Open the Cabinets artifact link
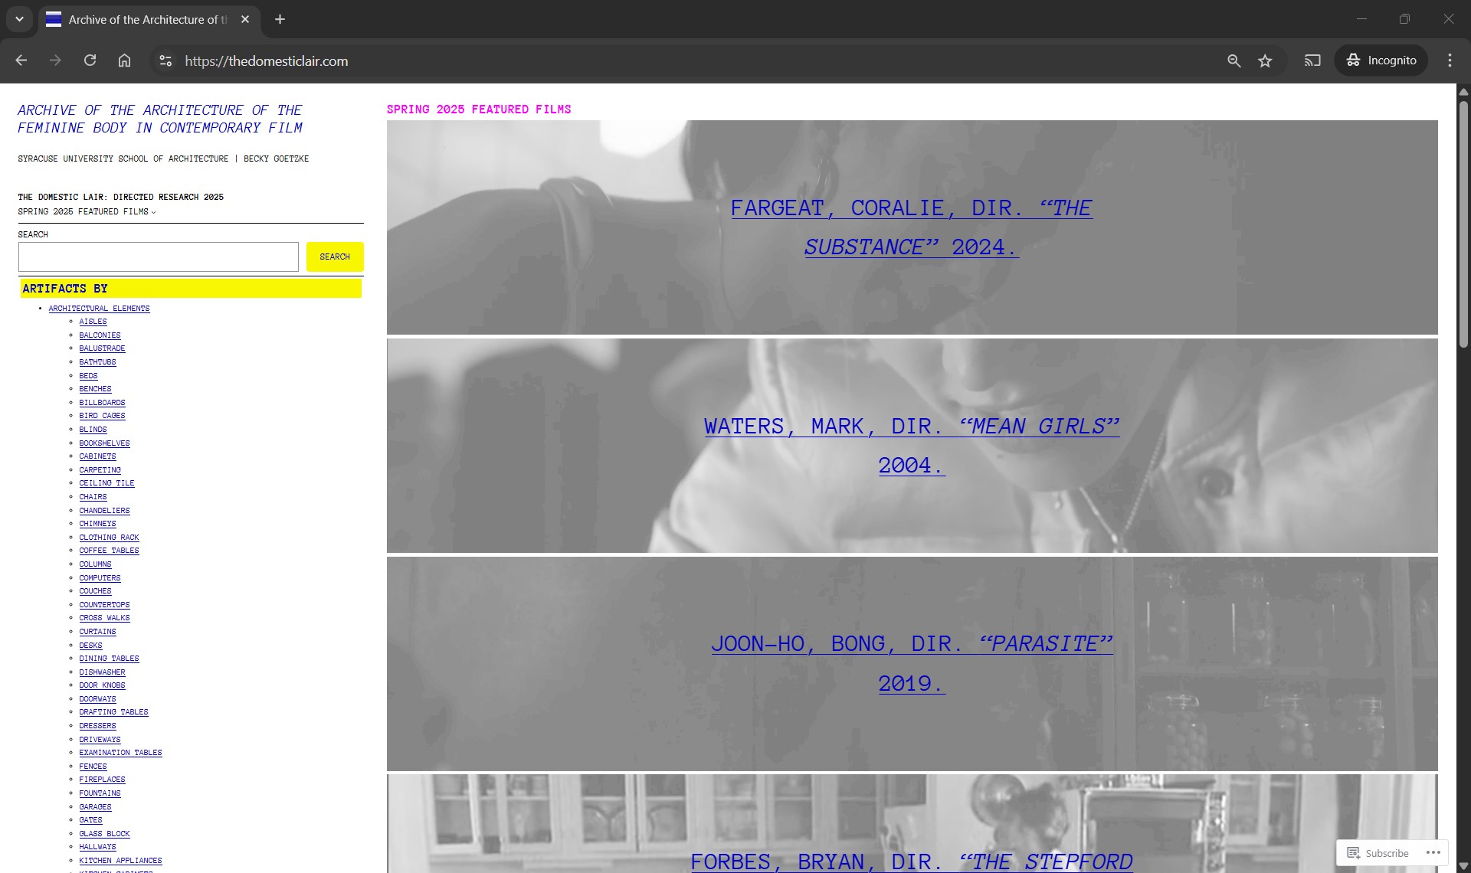 pos(97,456)
